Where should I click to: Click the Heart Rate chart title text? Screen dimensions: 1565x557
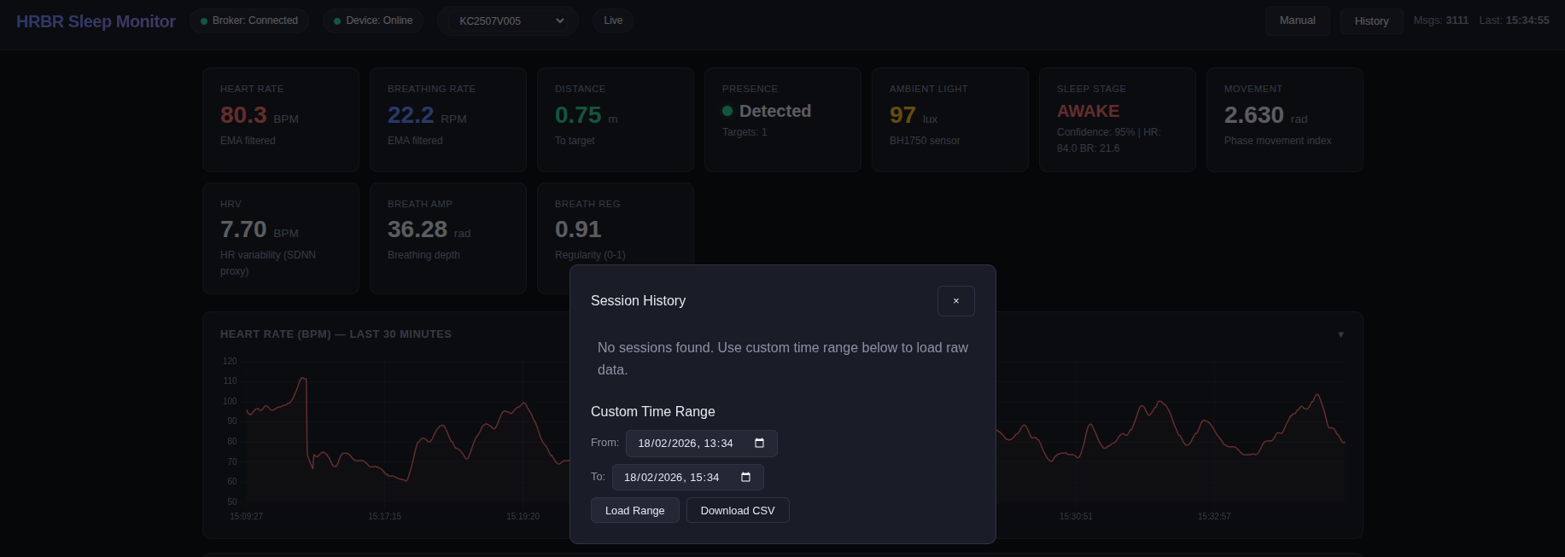[x=336, y=334]
